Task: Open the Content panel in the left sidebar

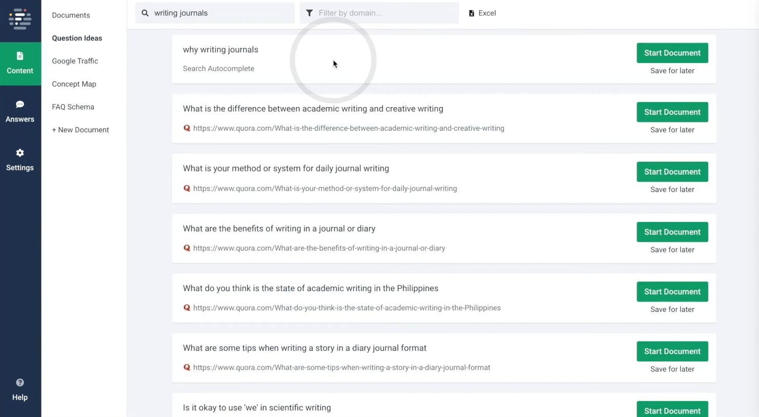Action: (x=20, y=64)
